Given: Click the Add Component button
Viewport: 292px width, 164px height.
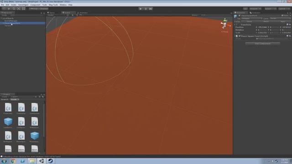Looking at the screenshot, I should coord(263,44).
